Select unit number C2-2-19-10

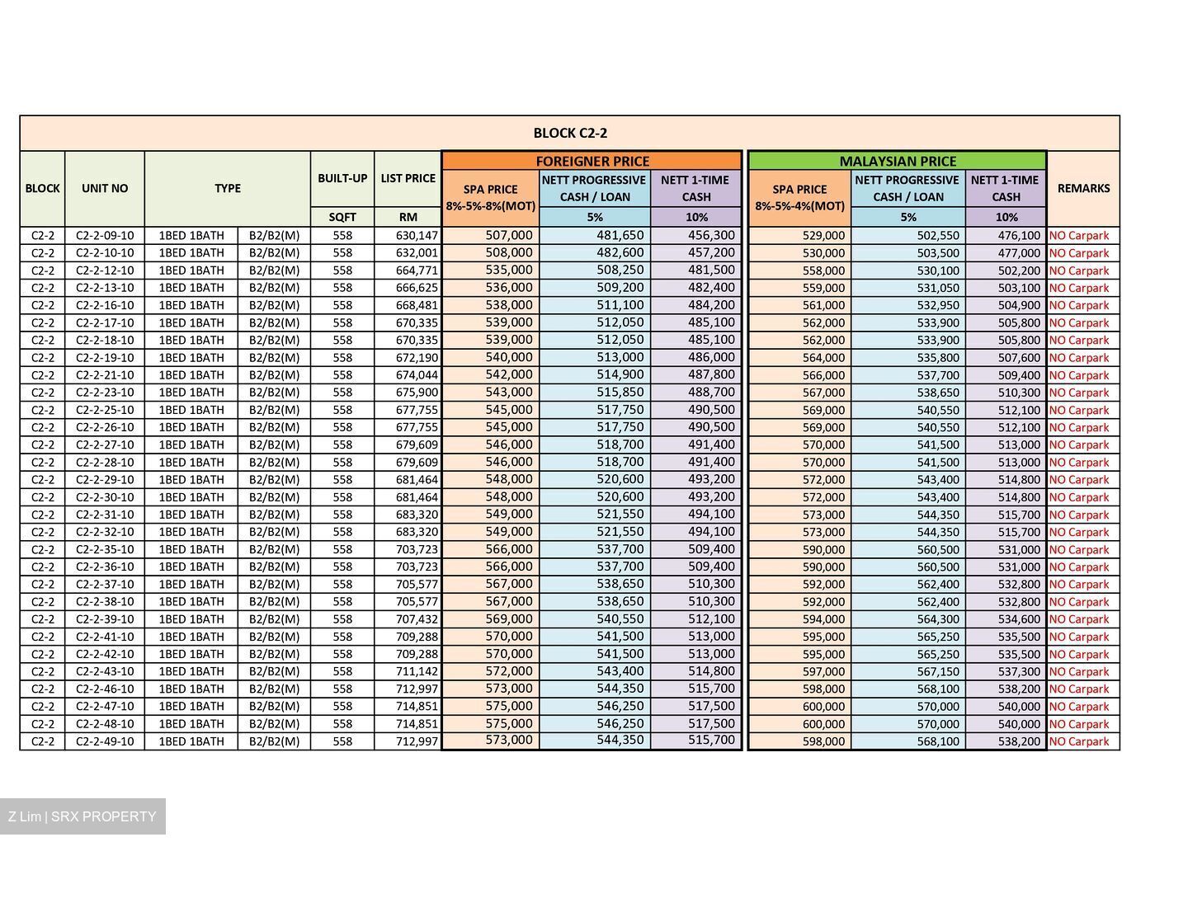click(x=105, y=358)
